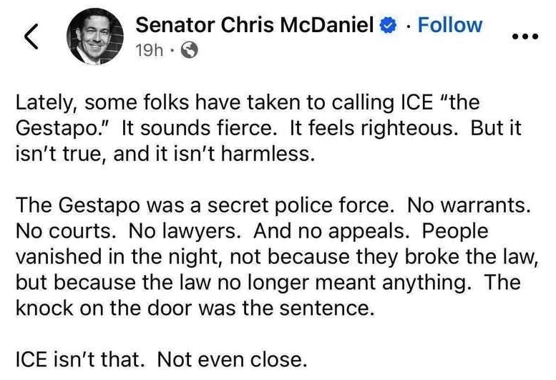Click the sentence "The Gestapo was a secret police force."
Image resolution: width=556 pixels, height=380 pixels.
[x=205, y=206]
